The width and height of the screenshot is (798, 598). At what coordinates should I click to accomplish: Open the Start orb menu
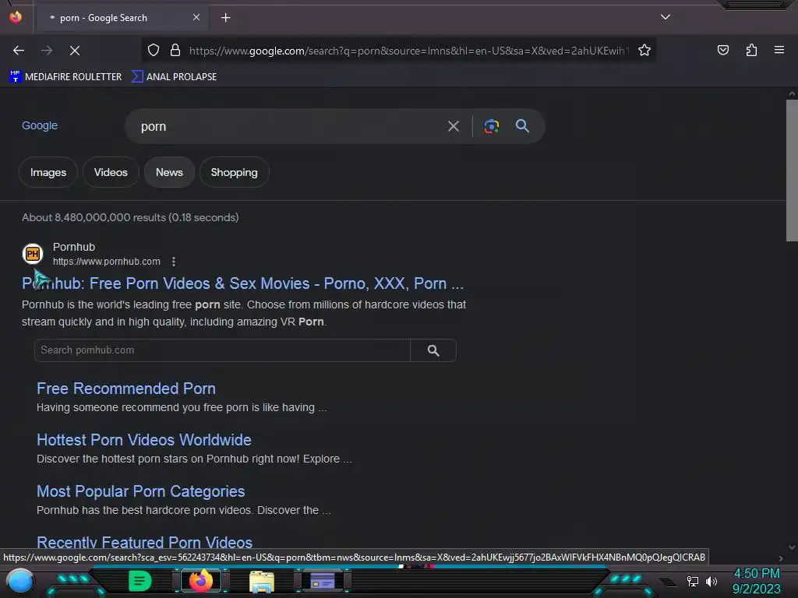coord(20,581)
